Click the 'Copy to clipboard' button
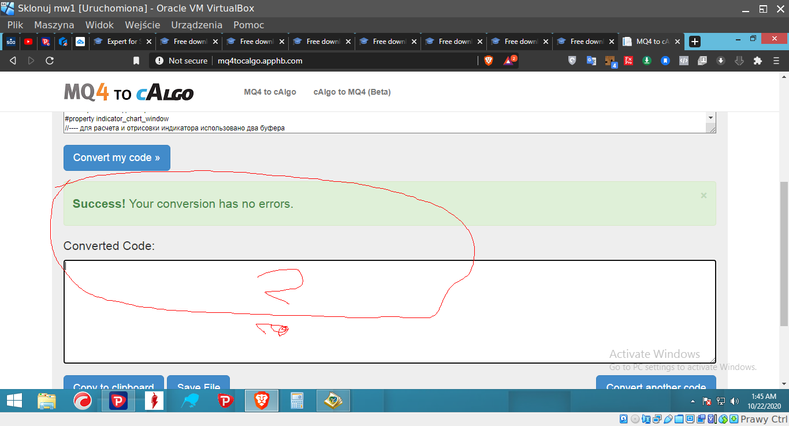This screenshot has height=426, width=789. point(114,383)
